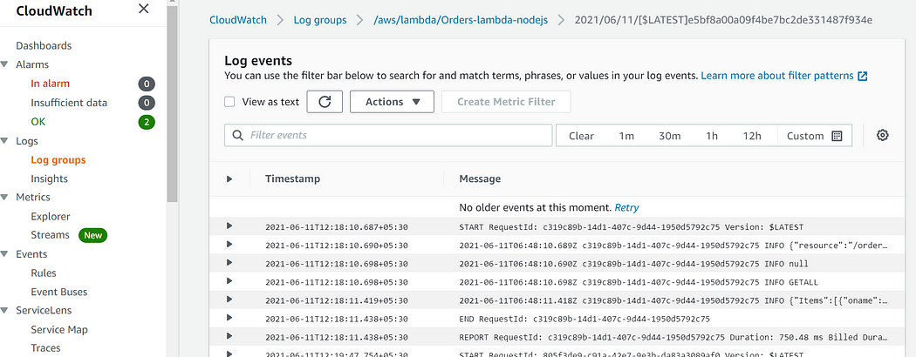Screen dimensions: 916x357
Task: Expand the INFO GETALL log row
Action: [x=229, y=280]
